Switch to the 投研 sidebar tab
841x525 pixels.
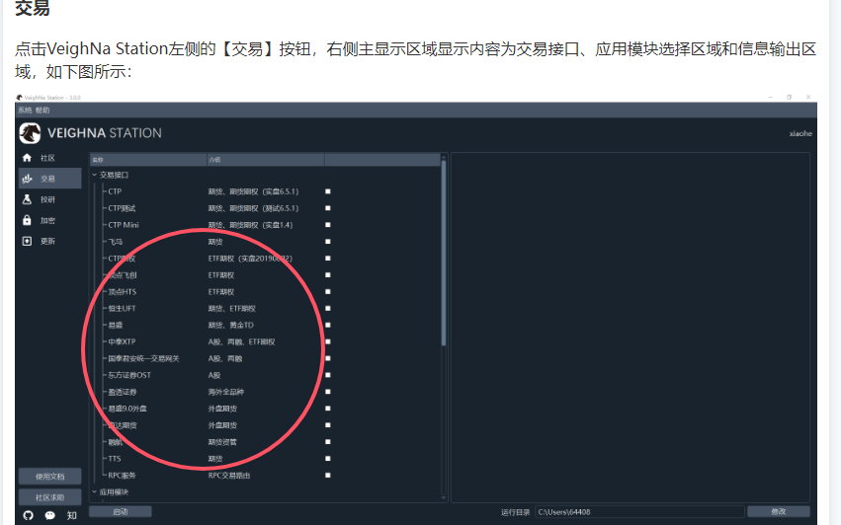coord(49,199)
